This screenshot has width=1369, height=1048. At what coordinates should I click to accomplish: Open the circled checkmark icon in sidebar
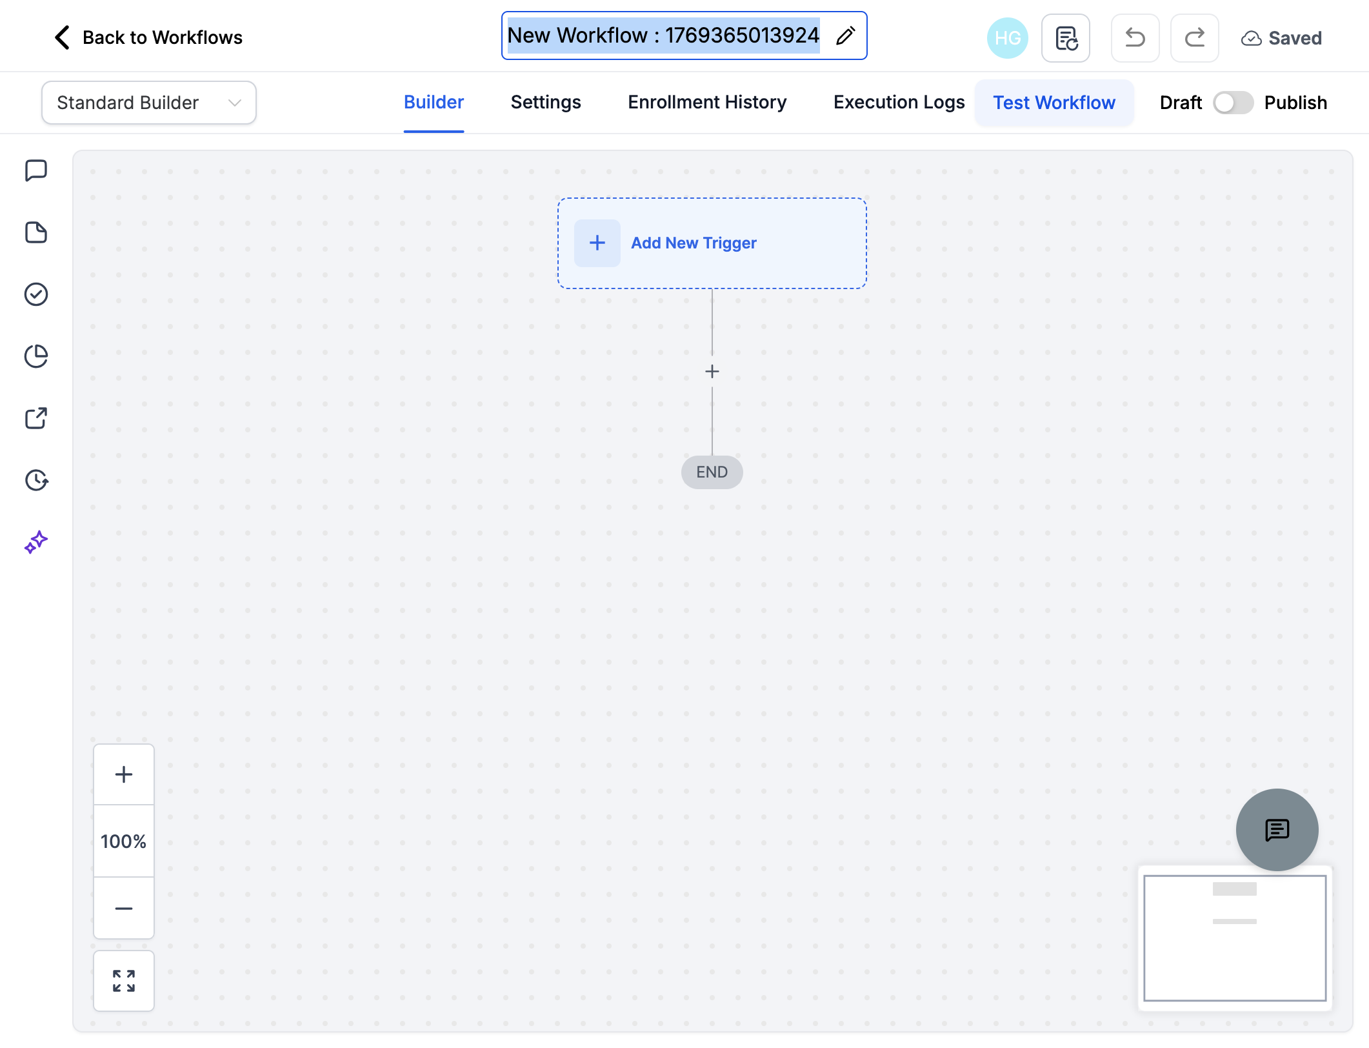(36, 294)
